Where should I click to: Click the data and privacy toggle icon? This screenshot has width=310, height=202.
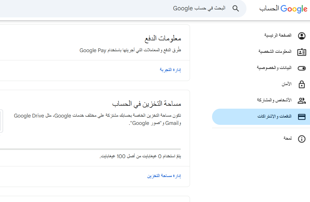[x=302, y=68]
